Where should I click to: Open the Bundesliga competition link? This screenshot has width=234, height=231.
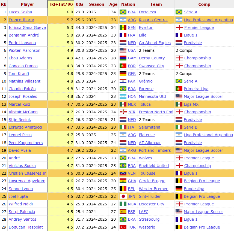194,189
